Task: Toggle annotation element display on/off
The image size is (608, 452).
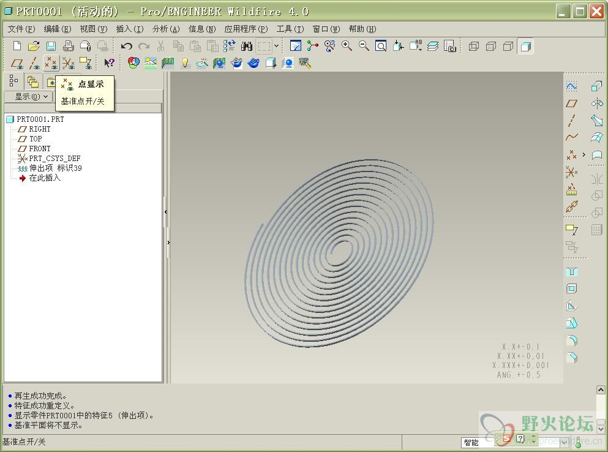Action: [x=85, y=63]
